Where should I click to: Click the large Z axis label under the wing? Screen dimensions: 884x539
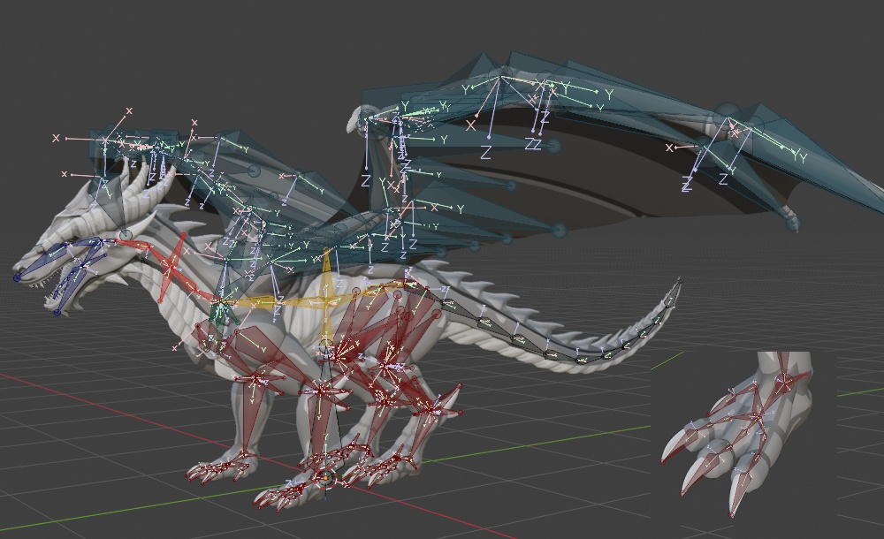point(485,151)
